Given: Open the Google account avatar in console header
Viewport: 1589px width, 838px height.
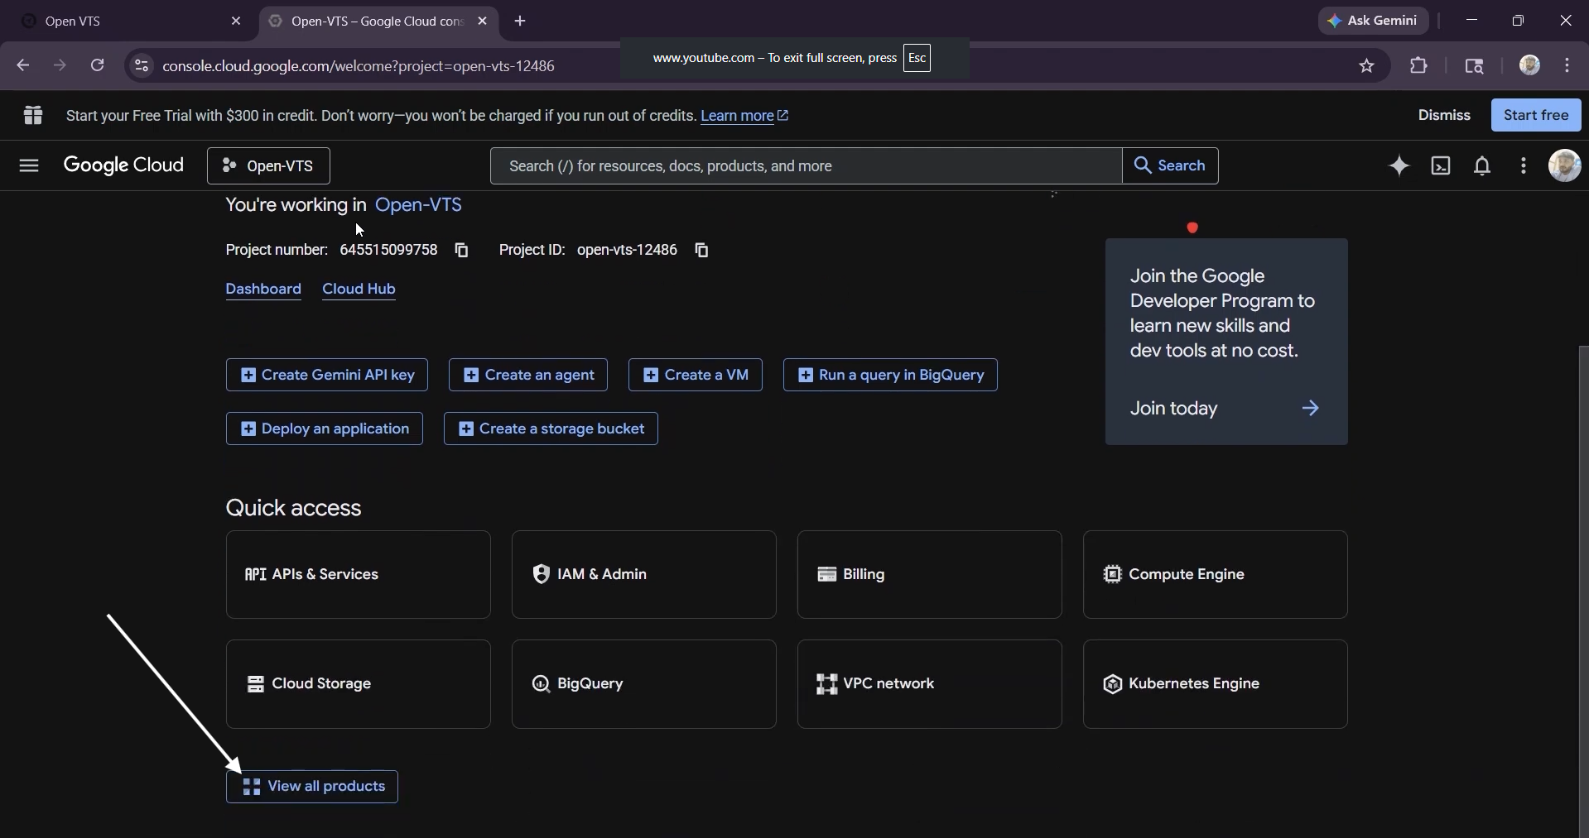Looking at the screenshot, I should [1564, 165].
